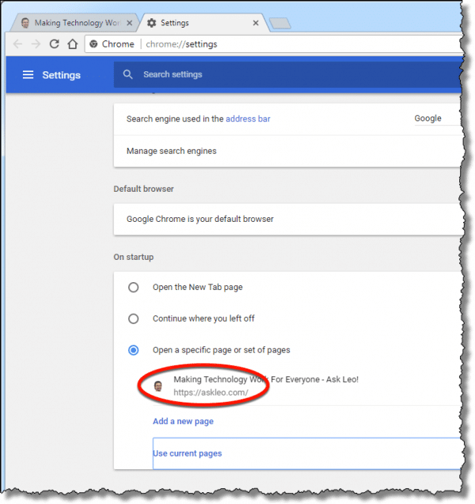Close the Making Technology Work tab
This screenshot has height=504, width=475.
[129, 23]
